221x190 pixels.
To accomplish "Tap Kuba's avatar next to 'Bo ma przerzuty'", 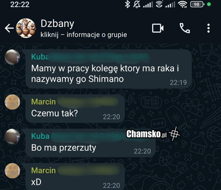I will (x=13, y=137).
